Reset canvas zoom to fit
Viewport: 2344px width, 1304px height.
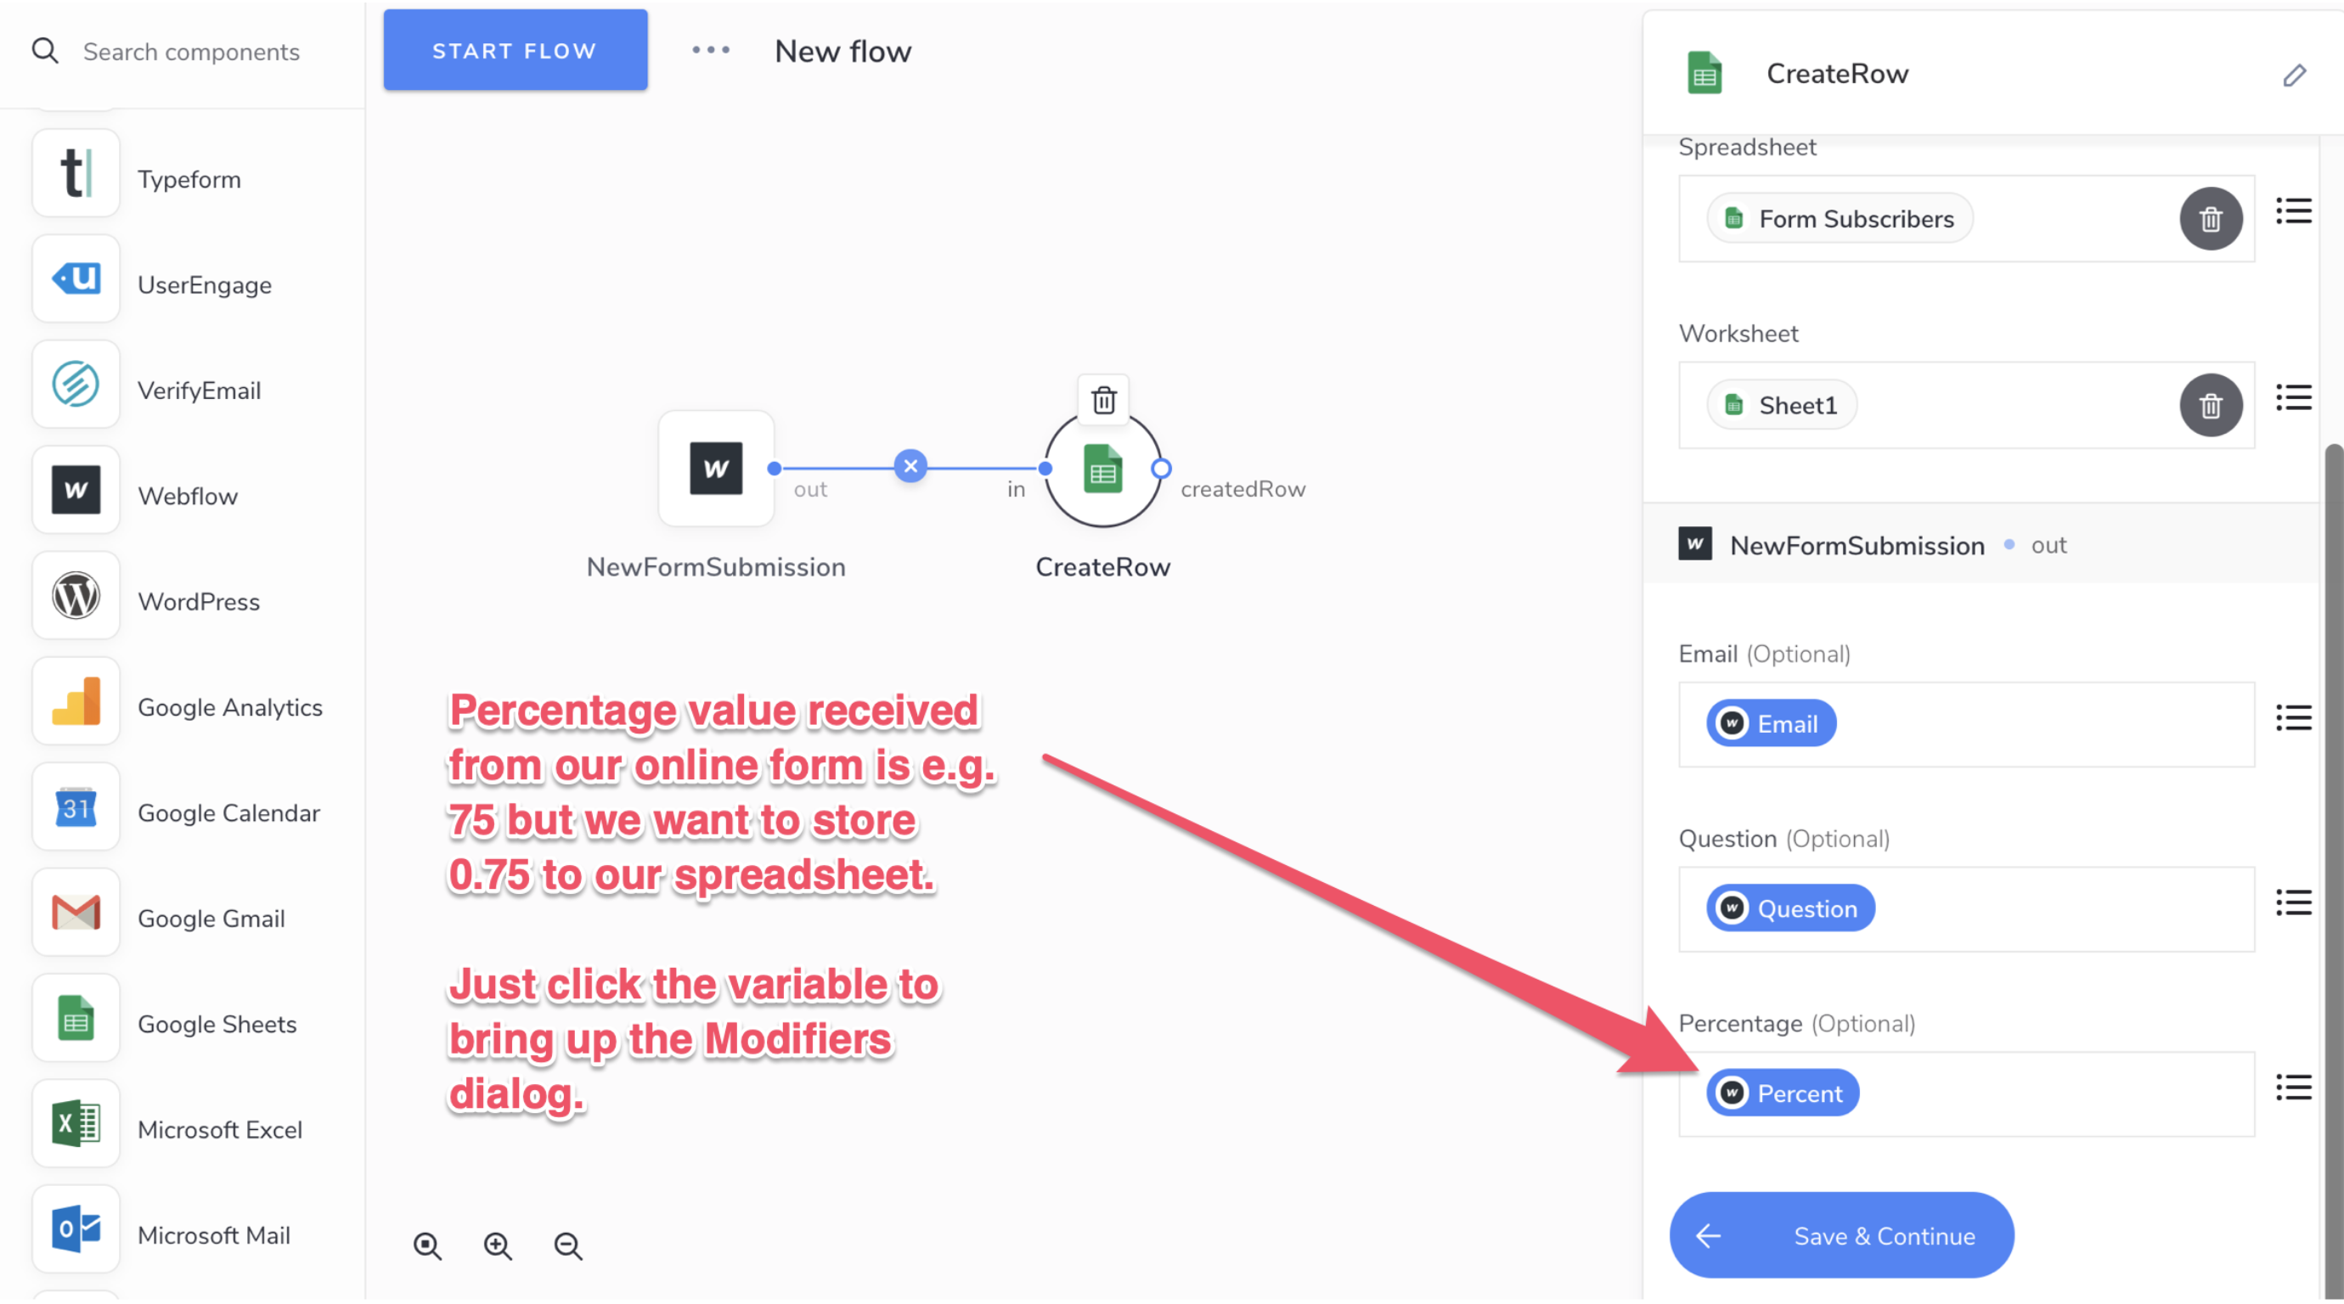(428, 1245)
